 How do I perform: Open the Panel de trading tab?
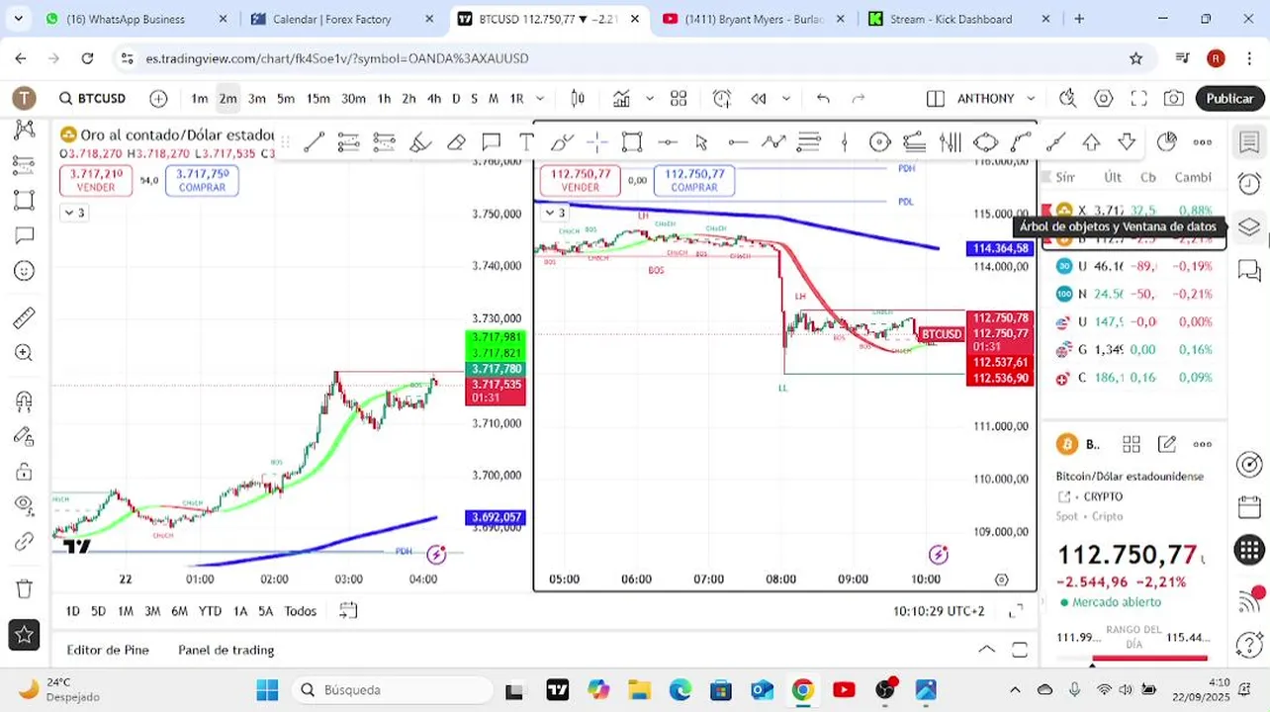coord(227,650)
